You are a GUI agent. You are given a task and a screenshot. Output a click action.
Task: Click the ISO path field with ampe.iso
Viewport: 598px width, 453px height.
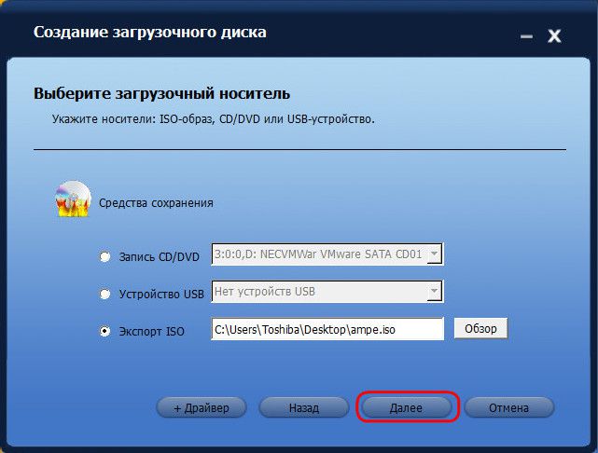coord(327,329)
